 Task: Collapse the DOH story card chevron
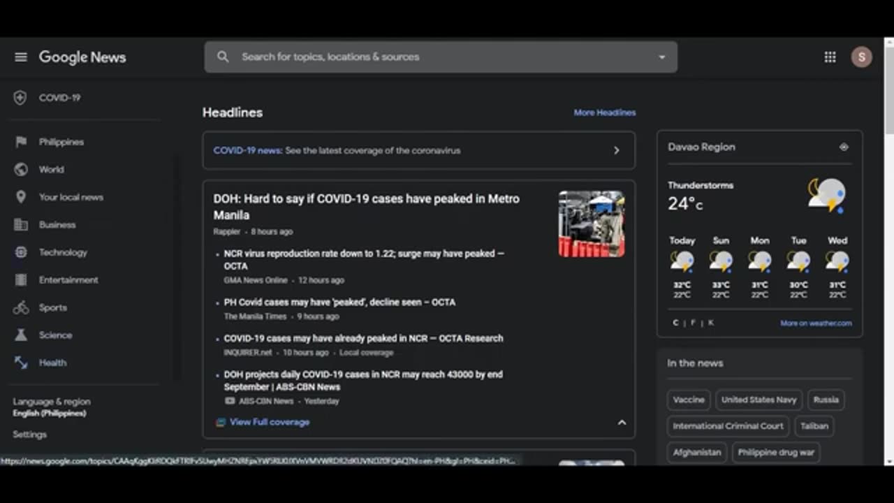622,422
